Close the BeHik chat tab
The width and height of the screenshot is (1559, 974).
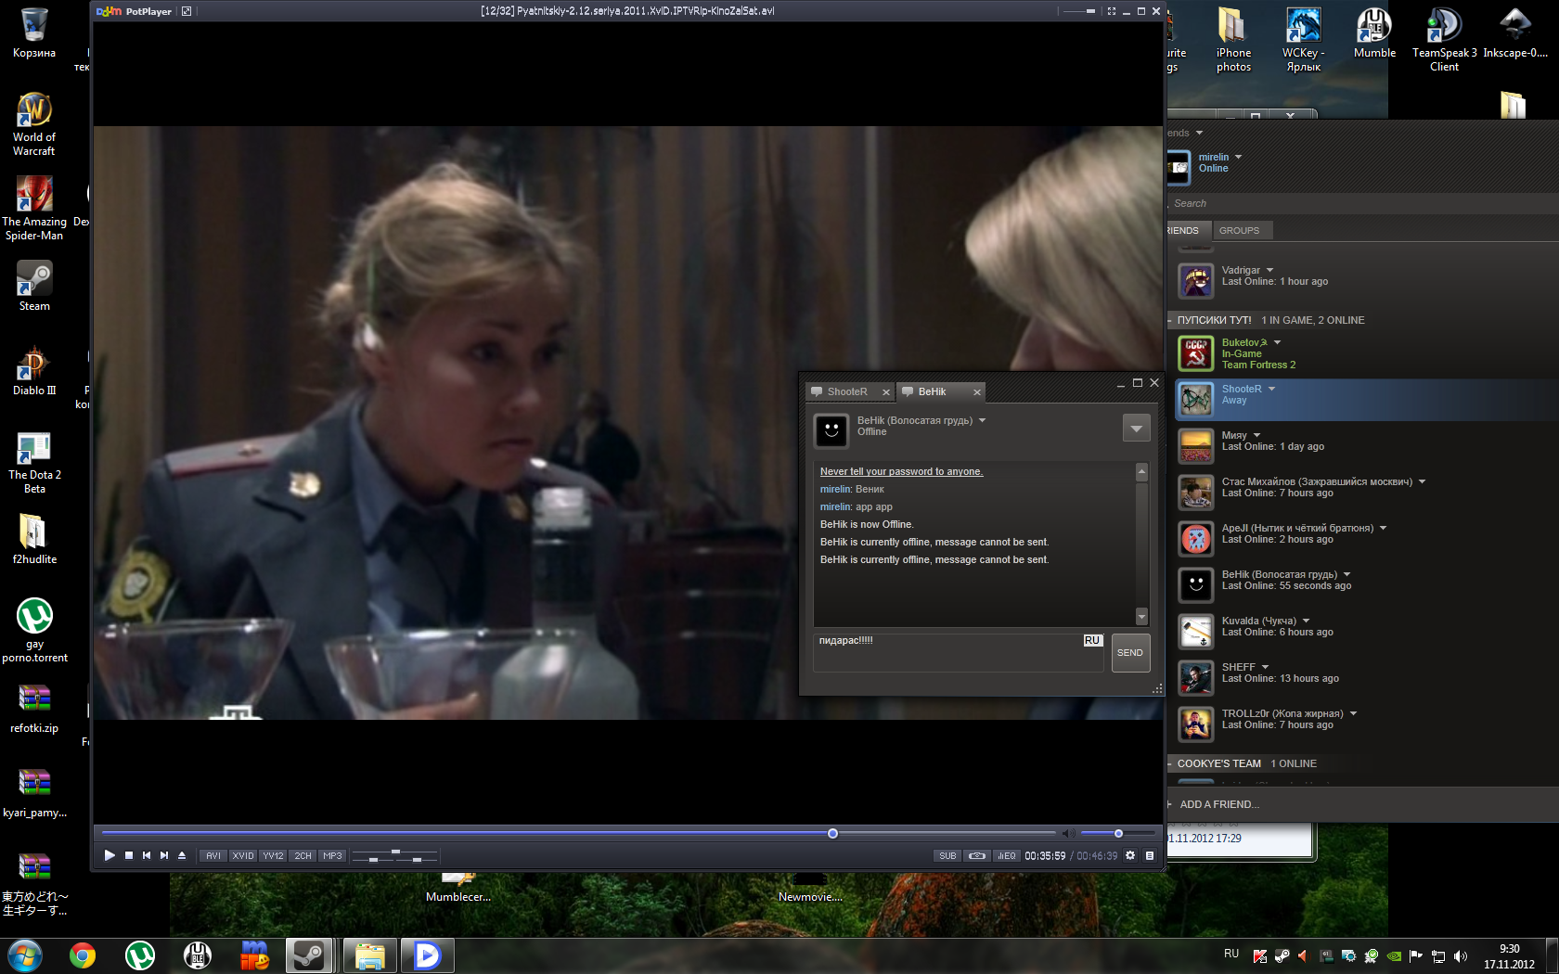tap(976, 392)
